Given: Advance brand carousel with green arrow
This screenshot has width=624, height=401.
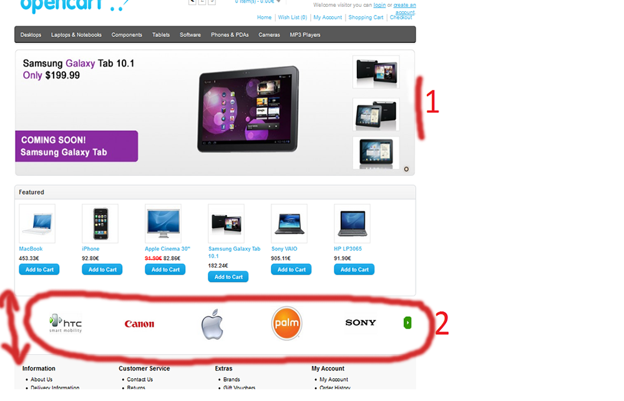Looking at the screenshot, I should 407,322.
